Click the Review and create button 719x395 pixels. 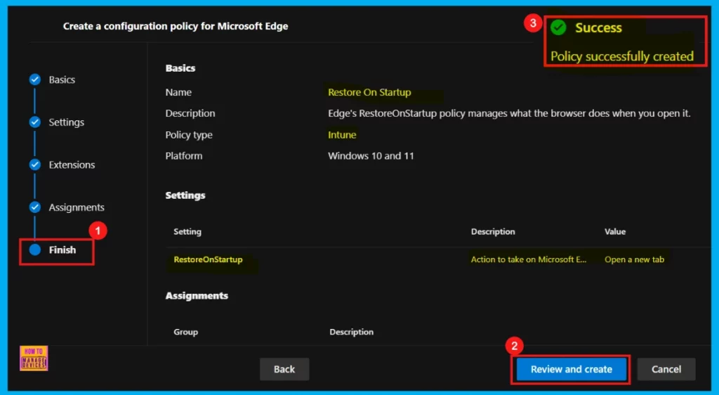572,369
